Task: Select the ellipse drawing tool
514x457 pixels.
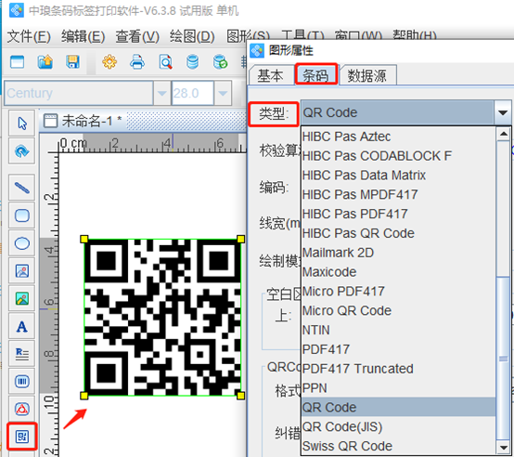Action: click(x=21, y=243)
